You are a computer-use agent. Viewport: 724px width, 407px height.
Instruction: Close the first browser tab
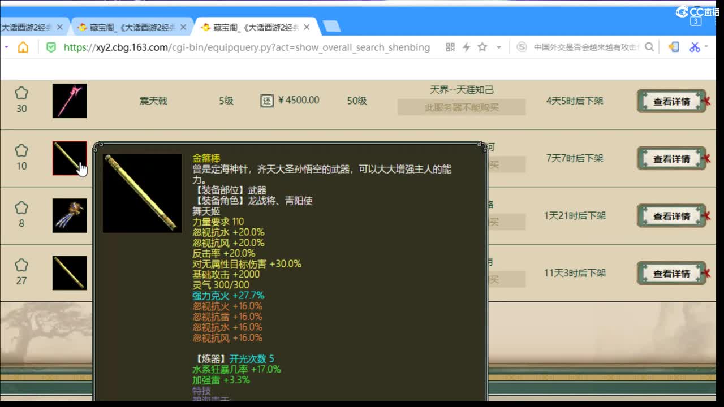click(x=59, y=27)
